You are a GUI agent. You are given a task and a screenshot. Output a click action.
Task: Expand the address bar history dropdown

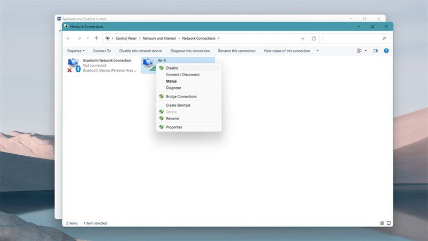pyautogui.click(x=303, y=39)
